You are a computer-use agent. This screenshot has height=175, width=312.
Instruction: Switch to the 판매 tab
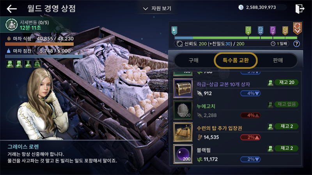click(278, 60)
